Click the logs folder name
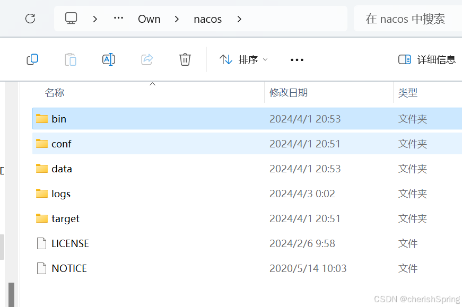 click(61, 194)
